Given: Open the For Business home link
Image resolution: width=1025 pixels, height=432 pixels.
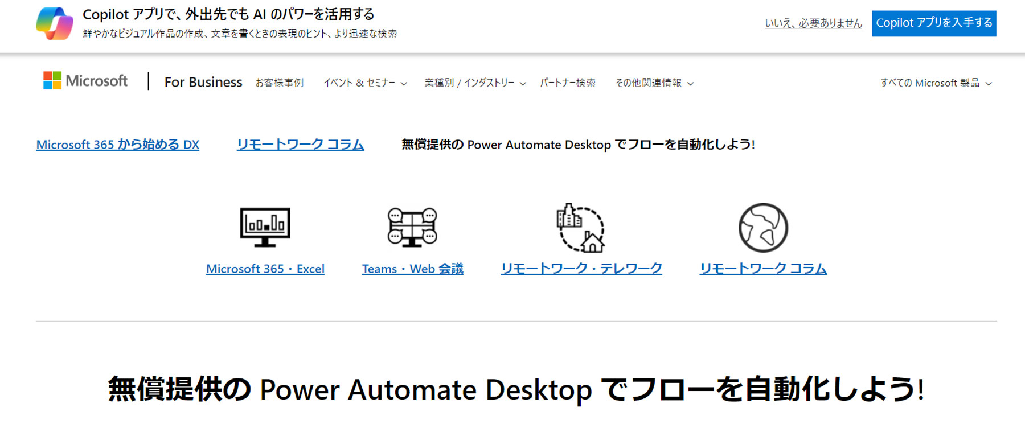Looking at the screenshot, I should [x=203, y=82].
